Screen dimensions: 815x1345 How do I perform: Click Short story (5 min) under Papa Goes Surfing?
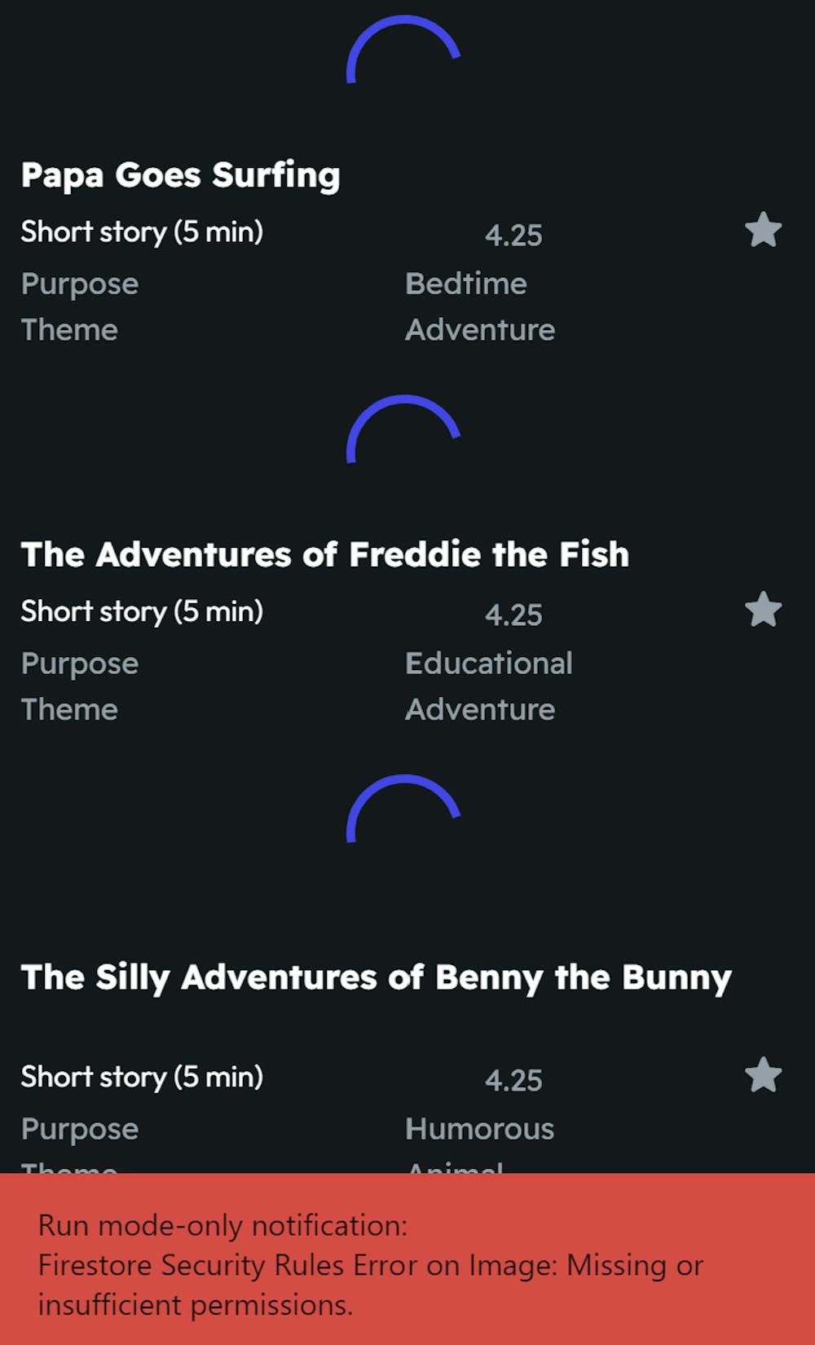tap(142, 232)
